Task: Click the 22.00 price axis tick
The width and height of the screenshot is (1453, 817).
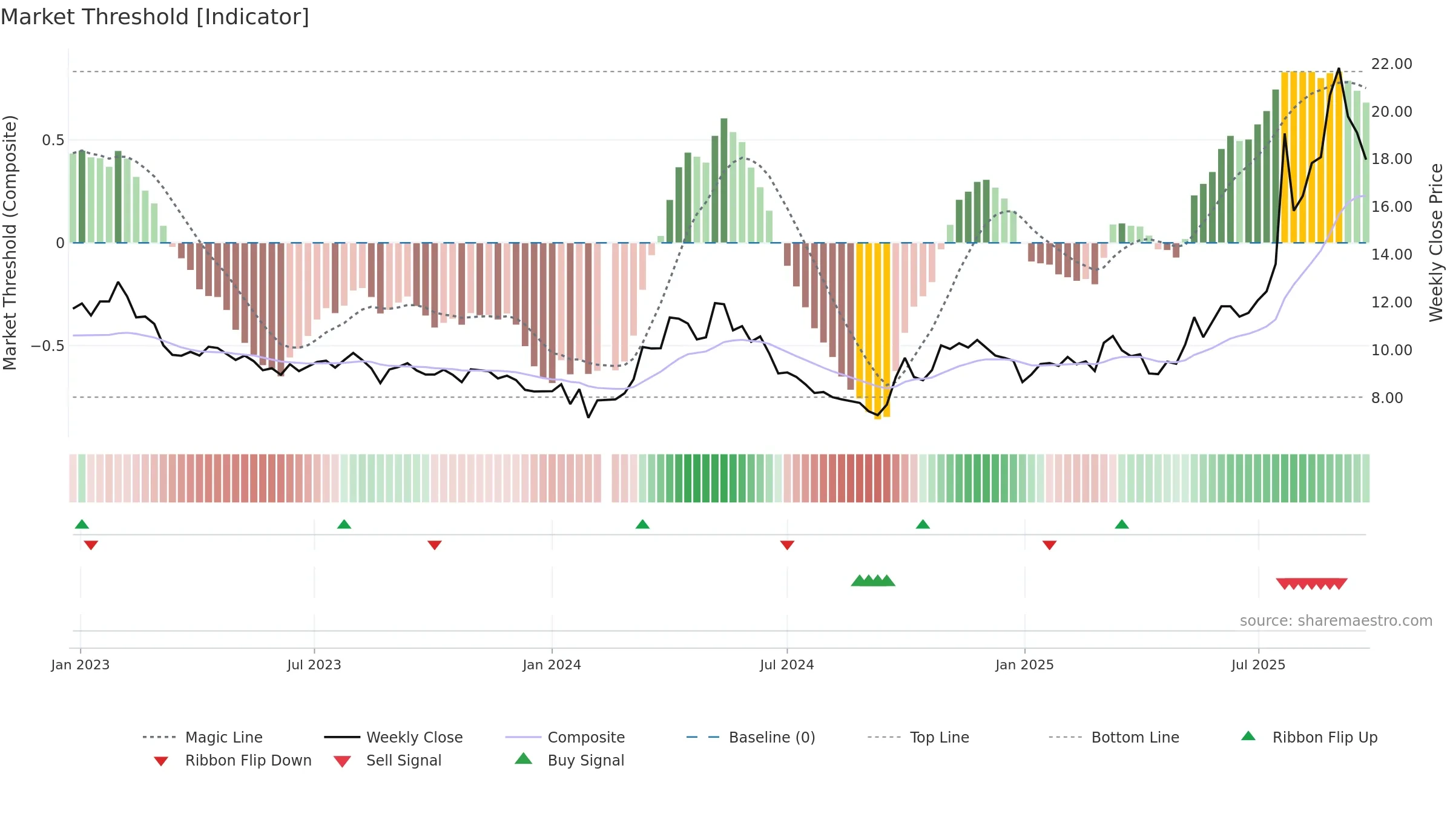Action: pos(1391,64)
